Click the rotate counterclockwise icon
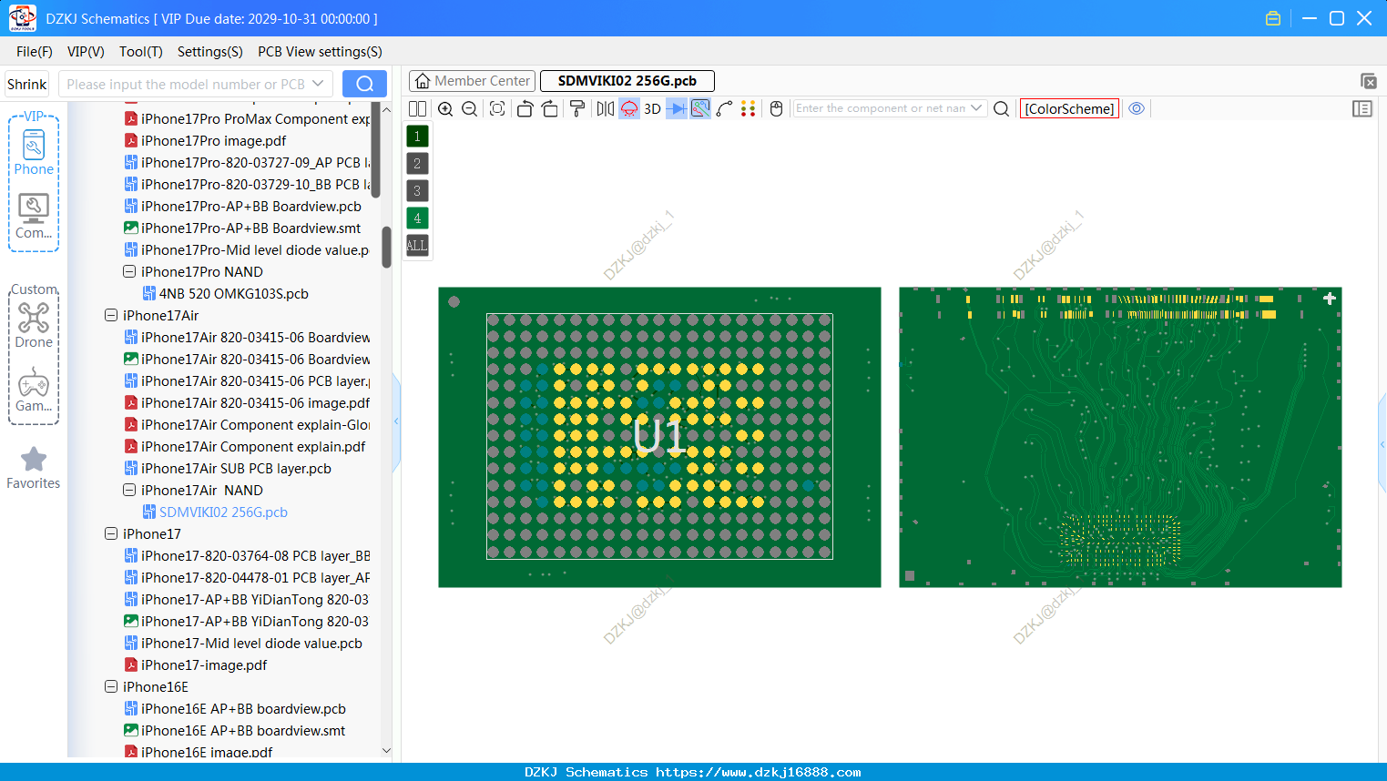 click(x=525, y=109)
